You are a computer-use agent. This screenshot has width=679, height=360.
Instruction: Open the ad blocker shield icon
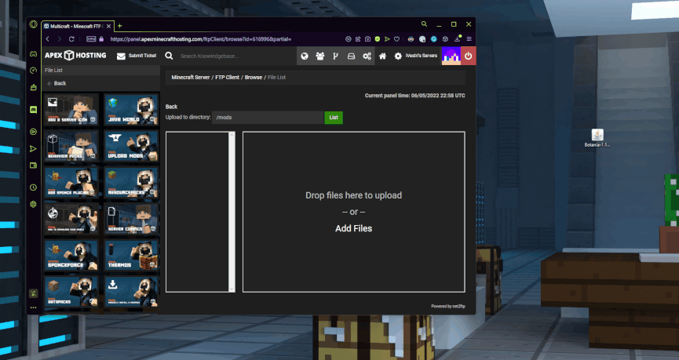point(377,39)
